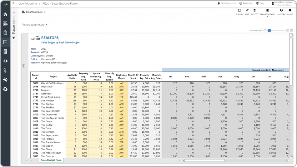
Task: Open the Data Warehouse dropdown
Action: [34, 12]
